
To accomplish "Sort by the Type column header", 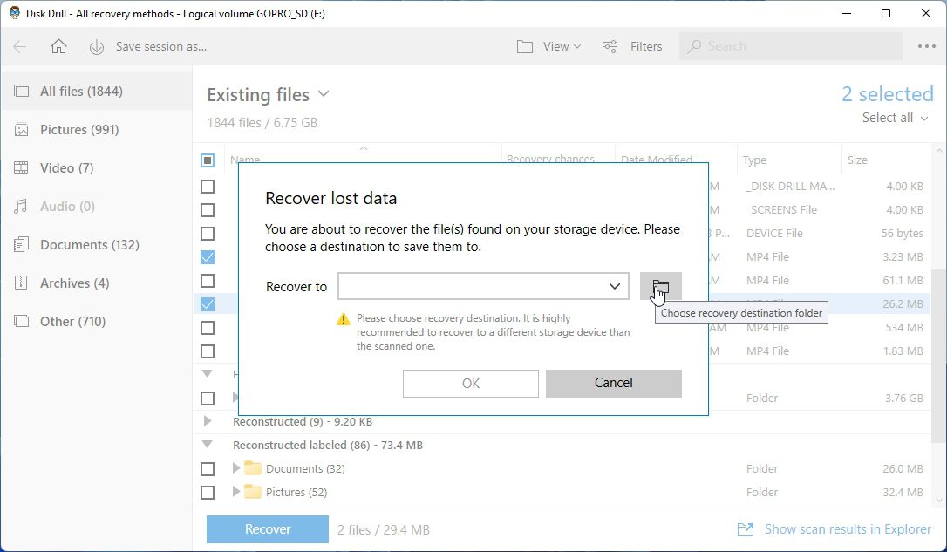I will click(x=754, y=160).
